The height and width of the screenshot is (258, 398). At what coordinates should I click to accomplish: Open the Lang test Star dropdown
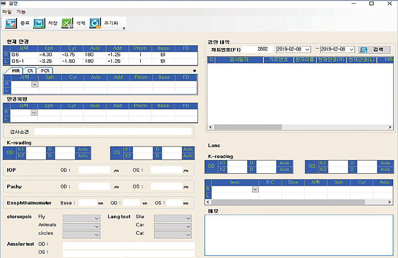[173, 218]
